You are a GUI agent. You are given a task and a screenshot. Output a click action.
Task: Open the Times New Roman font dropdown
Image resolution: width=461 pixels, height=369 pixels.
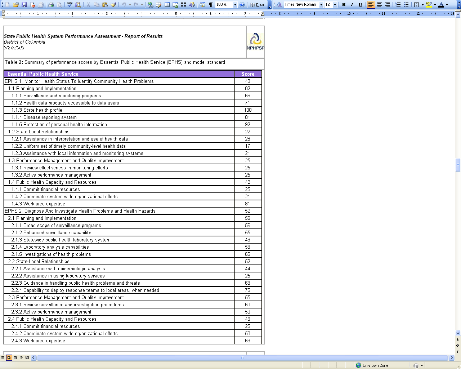(321, 5)
